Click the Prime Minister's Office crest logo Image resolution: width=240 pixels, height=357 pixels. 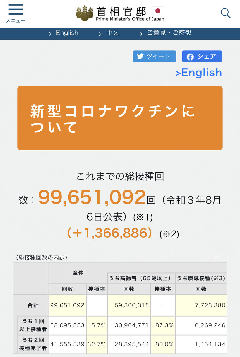(x=85, y=13)
